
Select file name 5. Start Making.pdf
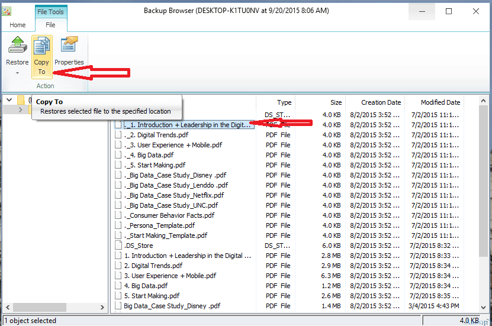(x=152, y=296)
